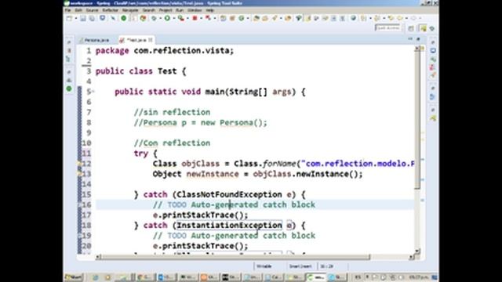Close the Test.java editor tab
Image resolution: width=502 pixels, height=282 pixels.
[x=150, y=40]
